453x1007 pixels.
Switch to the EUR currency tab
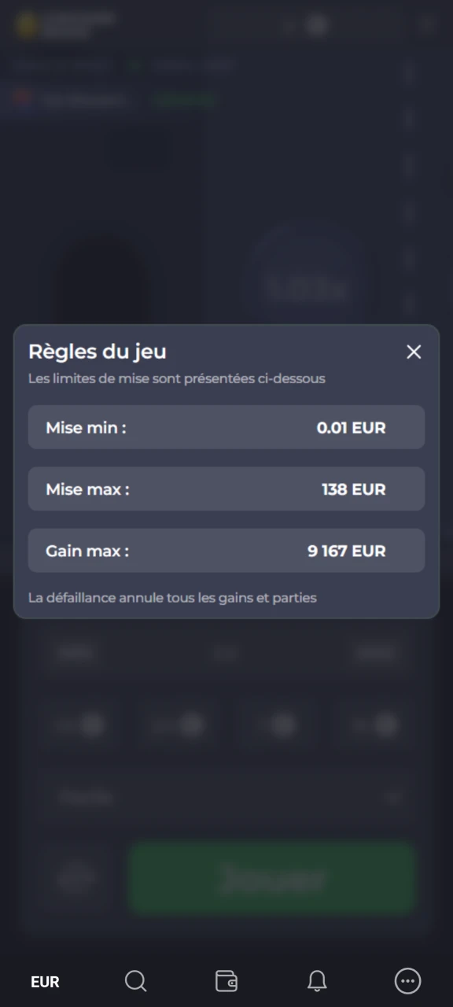(45, 981)
